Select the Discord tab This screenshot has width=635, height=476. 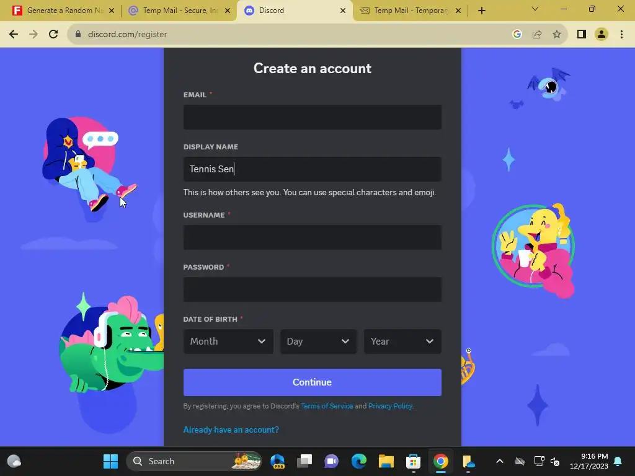click(x=295, y=11)
